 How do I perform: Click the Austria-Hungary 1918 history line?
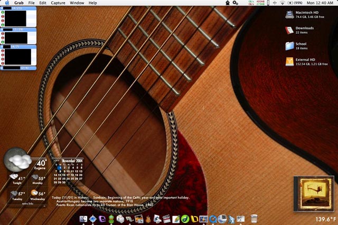point(95,201)
